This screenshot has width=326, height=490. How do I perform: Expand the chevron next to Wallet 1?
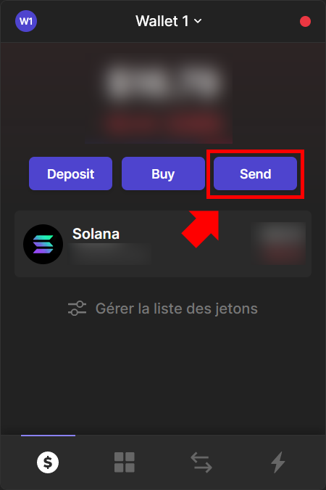198,21
